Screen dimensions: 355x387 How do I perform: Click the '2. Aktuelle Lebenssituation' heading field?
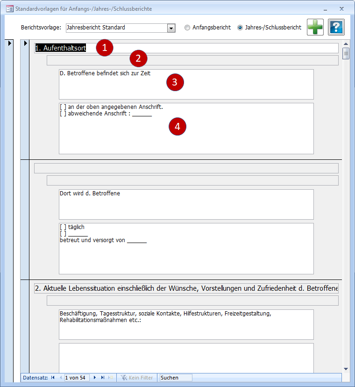click(186, 288)
